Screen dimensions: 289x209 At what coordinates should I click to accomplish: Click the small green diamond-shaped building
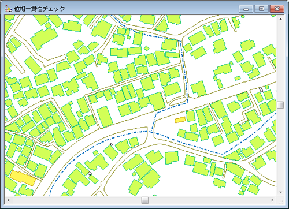(x=147, y=48)
